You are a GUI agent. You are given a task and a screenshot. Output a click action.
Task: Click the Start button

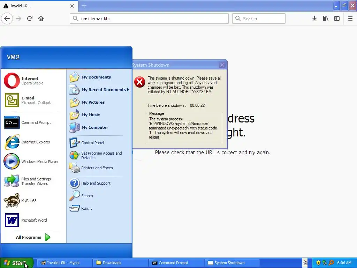coord(17,263)
